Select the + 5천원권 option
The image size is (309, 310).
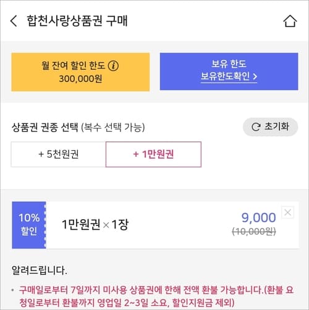[59, 154]
